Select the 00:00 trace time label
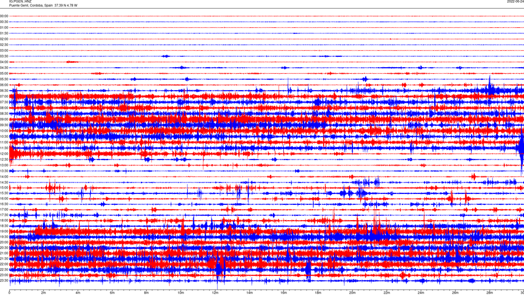 click(4, 16)
